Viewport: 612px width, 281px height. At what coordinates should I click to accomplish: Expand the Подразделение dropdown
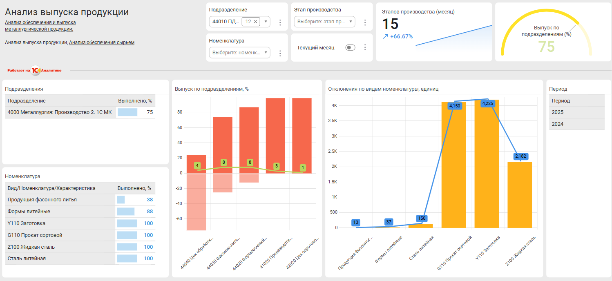pyautogui.click(x=266, y=22)
